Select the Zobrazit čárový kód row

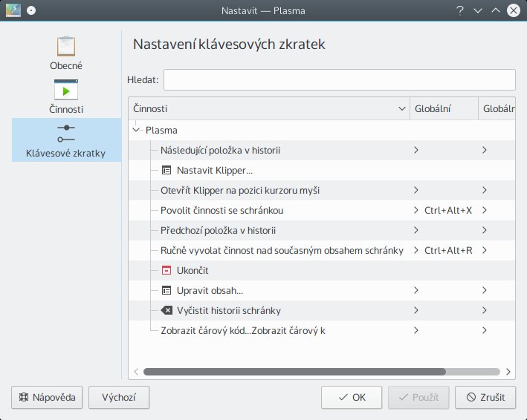(x=242, y=330)
